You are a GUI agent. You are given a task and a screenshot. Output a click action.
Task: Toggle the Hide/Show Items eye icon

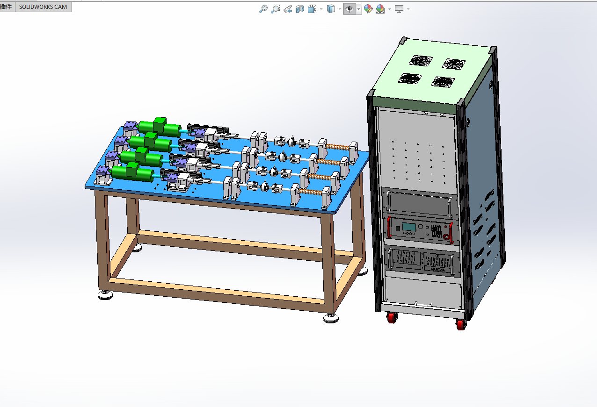click(x=349, y=9)
